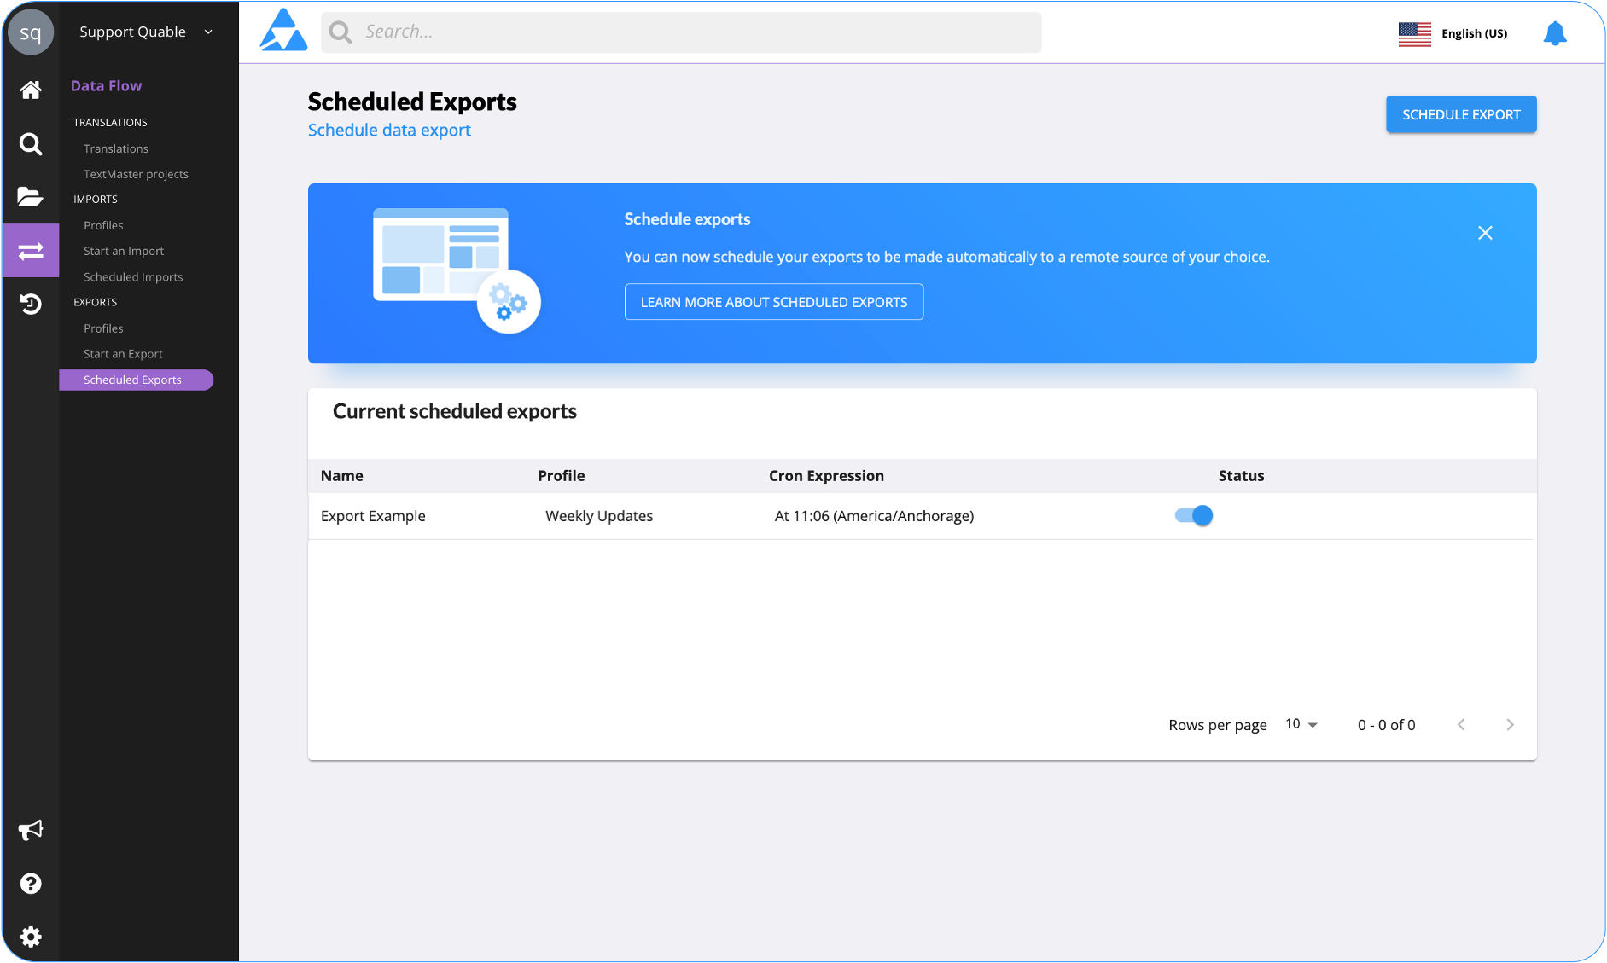Open the Help question mark icon
This screenshot has width=1607, height=963.
31,883
